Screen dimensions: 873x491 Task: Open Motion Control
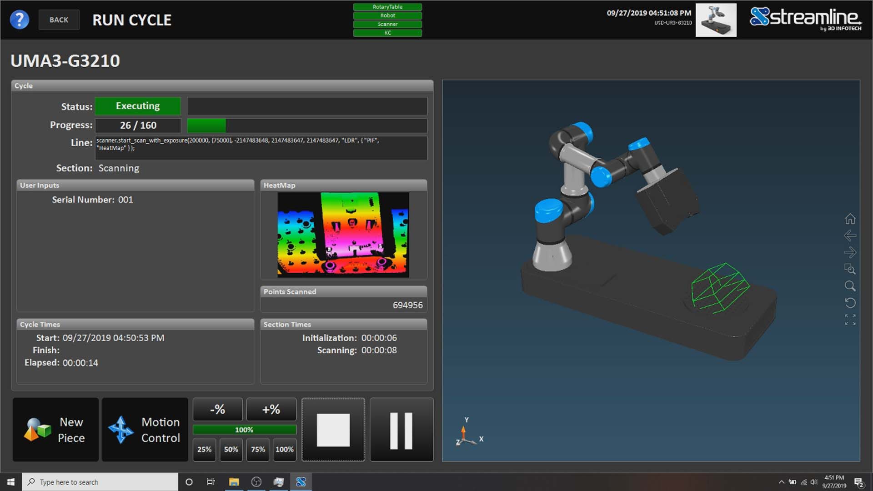coord(145,429)
